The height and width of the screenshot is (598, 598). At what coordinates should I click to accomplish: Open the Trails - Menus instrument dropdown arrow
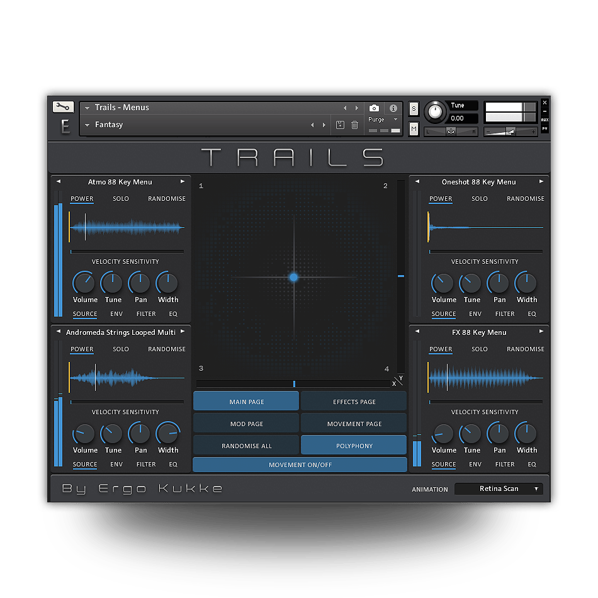tap(87, 108)
